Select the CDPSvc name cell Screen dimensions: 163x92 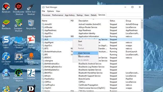pos(48,82)
